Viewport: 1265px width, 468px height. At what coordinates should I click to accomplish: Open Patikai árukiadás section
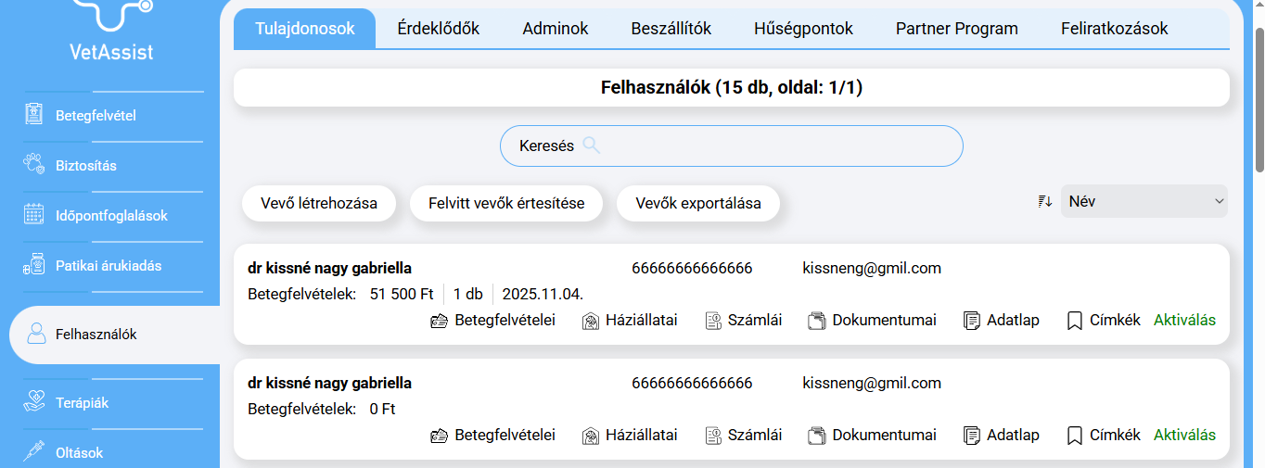pyautogui.click(x=108, y=266)
